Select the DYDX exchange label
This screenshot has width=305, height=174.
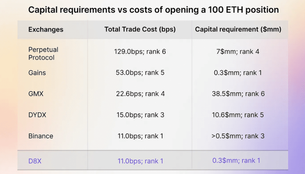click(37, 115)
